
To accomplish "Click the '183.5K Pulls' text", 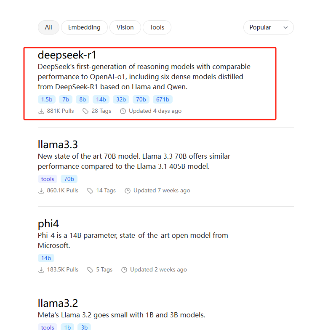I will 63,269.
